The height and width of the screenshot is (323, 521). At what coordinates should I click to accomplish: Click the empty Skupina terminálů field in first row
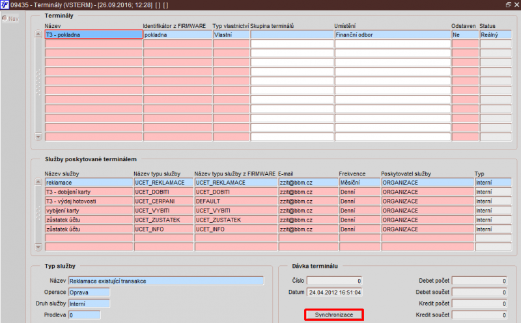[x=292, y=34]
